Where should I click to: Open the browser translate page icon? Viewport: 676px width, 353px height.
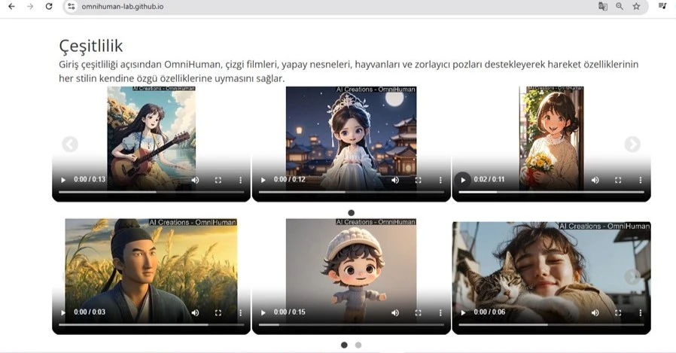pos(602,6)
